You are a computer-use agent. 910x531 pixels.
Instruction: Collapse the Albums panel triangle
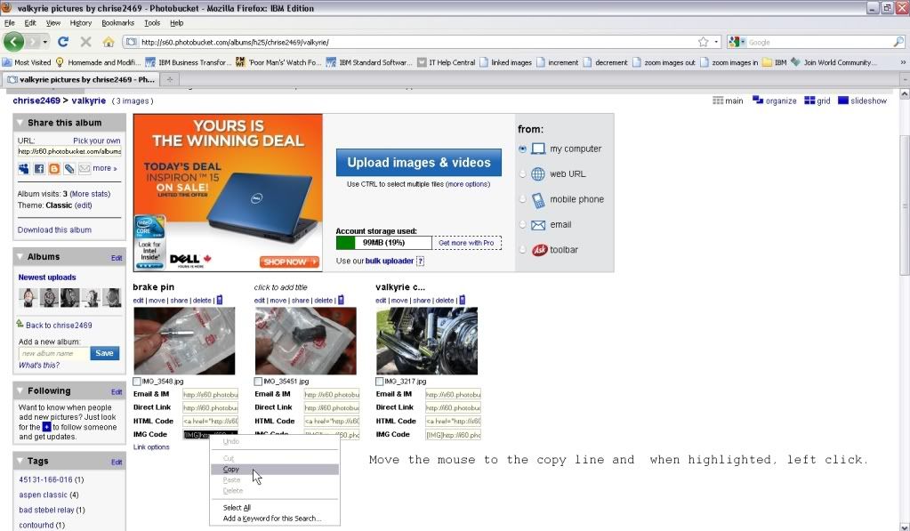click(20, 256)
